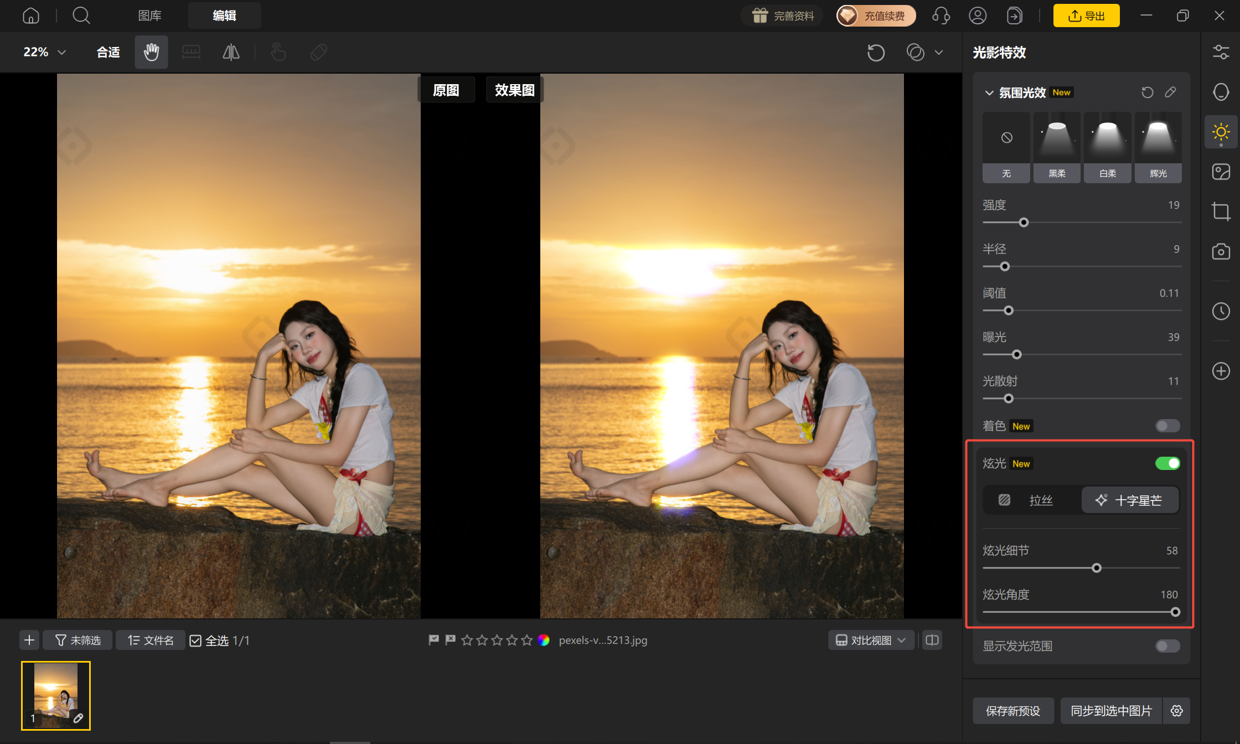Viewport: 1240px width, 744px height.
Task: Switch to the 图库 tab
Action: click(x=149, y=15)
